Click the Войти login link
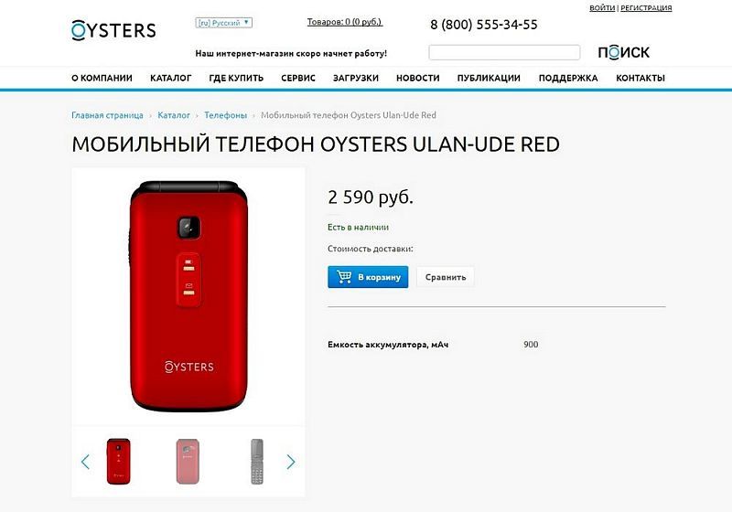732x512 pixels. click(x=602, y=8)
